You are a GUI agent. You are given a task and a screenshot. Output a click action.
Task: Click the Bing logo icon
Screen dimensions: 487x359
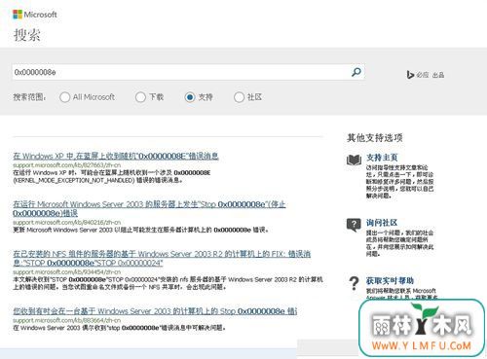coord(410,75)
